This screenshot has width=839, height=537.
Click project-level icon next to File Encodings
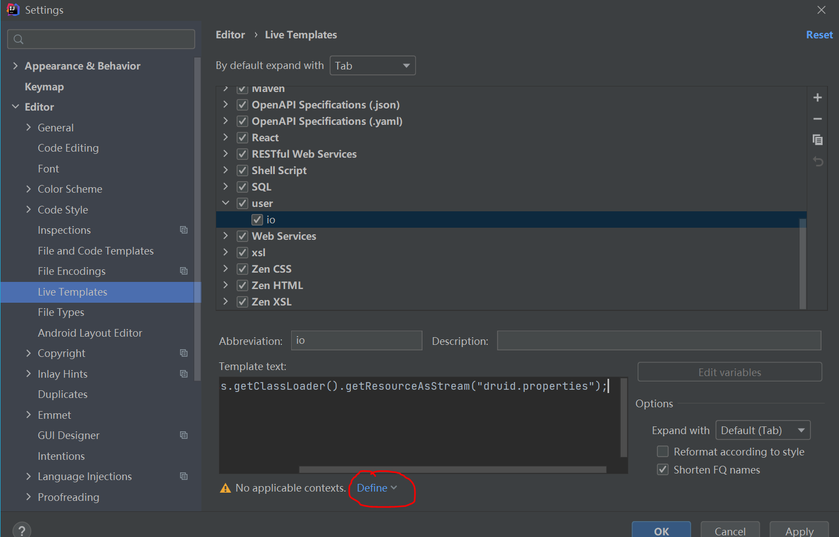coord(184,271)
